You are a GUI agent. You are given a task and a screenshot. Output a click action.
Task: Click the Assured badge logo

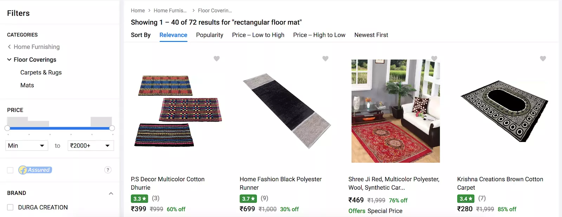pos(35,170)
